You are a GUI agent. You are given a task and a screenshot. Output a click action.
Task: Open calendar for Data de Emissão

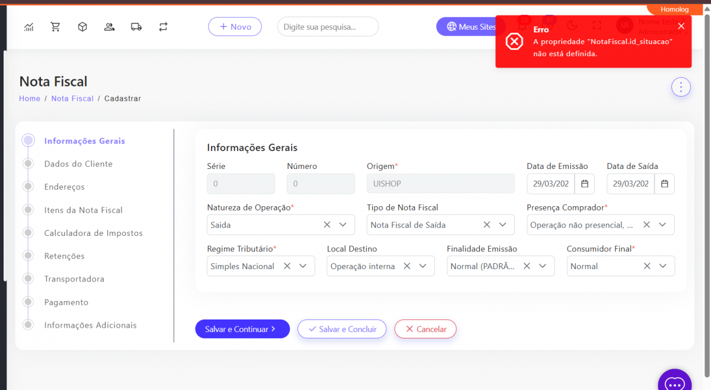coord(584,184)
